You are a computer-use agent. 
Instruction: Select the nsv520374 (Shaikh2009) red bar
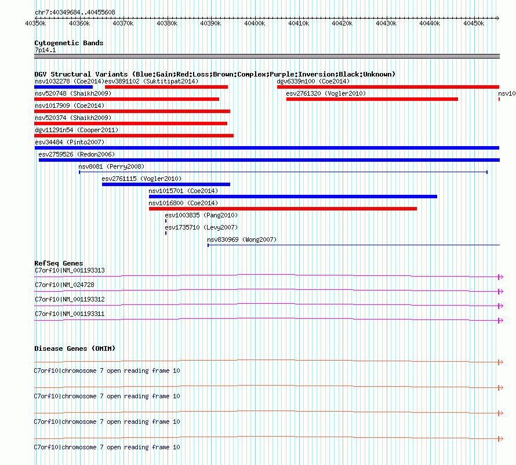pyautogui.click(x=130, y=123)
